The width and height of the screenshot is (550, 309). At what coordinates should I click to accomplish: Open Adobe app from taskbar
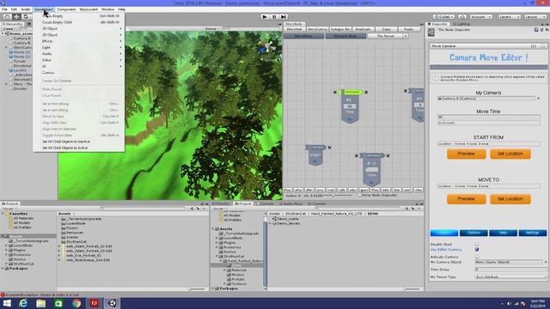[x=94, y=303]
